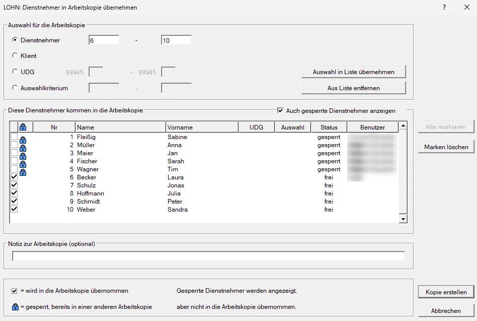Screen dimensions: 477x321
Task: Select the Klient radio option
Action: (15, 55)
